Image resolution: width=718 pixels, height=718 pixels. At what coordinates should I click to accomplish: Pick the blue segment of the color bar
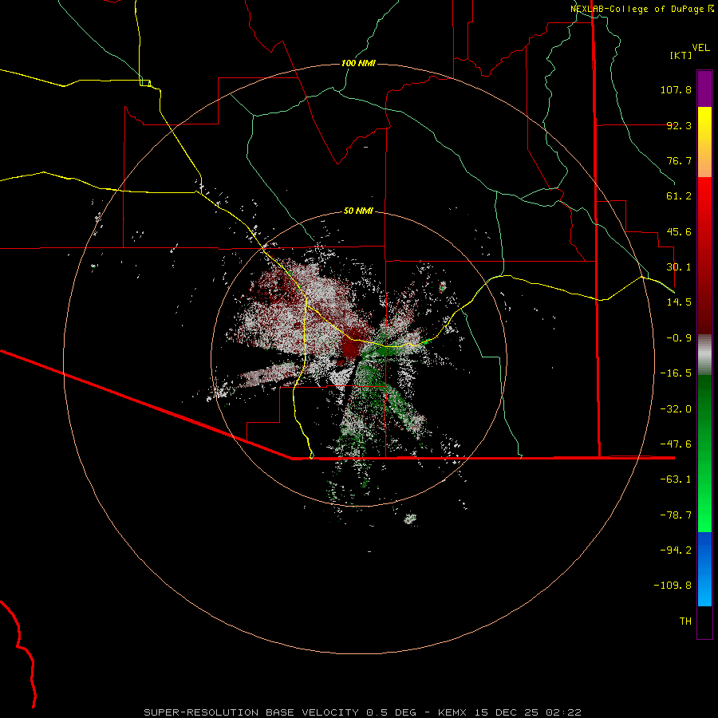(704, 569)
